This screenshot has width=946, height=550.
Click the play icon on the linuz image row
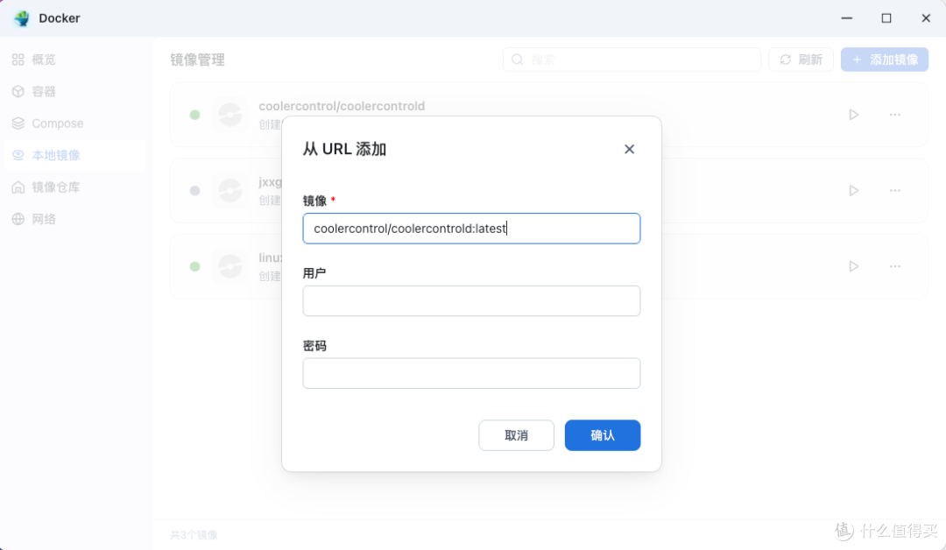[854, 266]
